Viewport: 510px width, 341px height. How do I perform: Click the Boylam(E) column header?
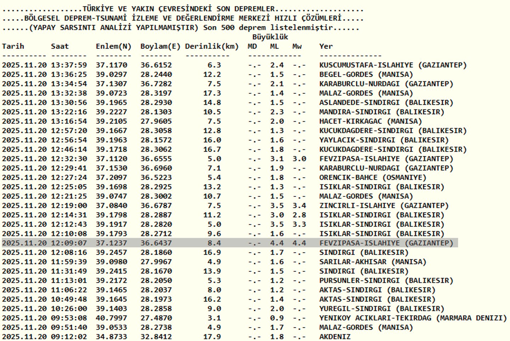click(x=160, y=46)
